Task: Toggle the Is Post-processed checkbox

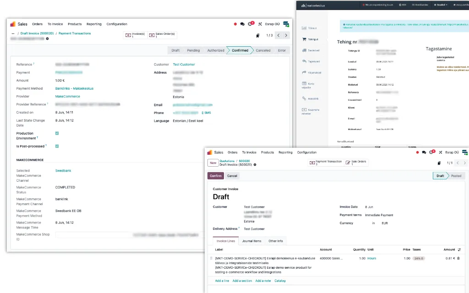Action: pos(57,146)
